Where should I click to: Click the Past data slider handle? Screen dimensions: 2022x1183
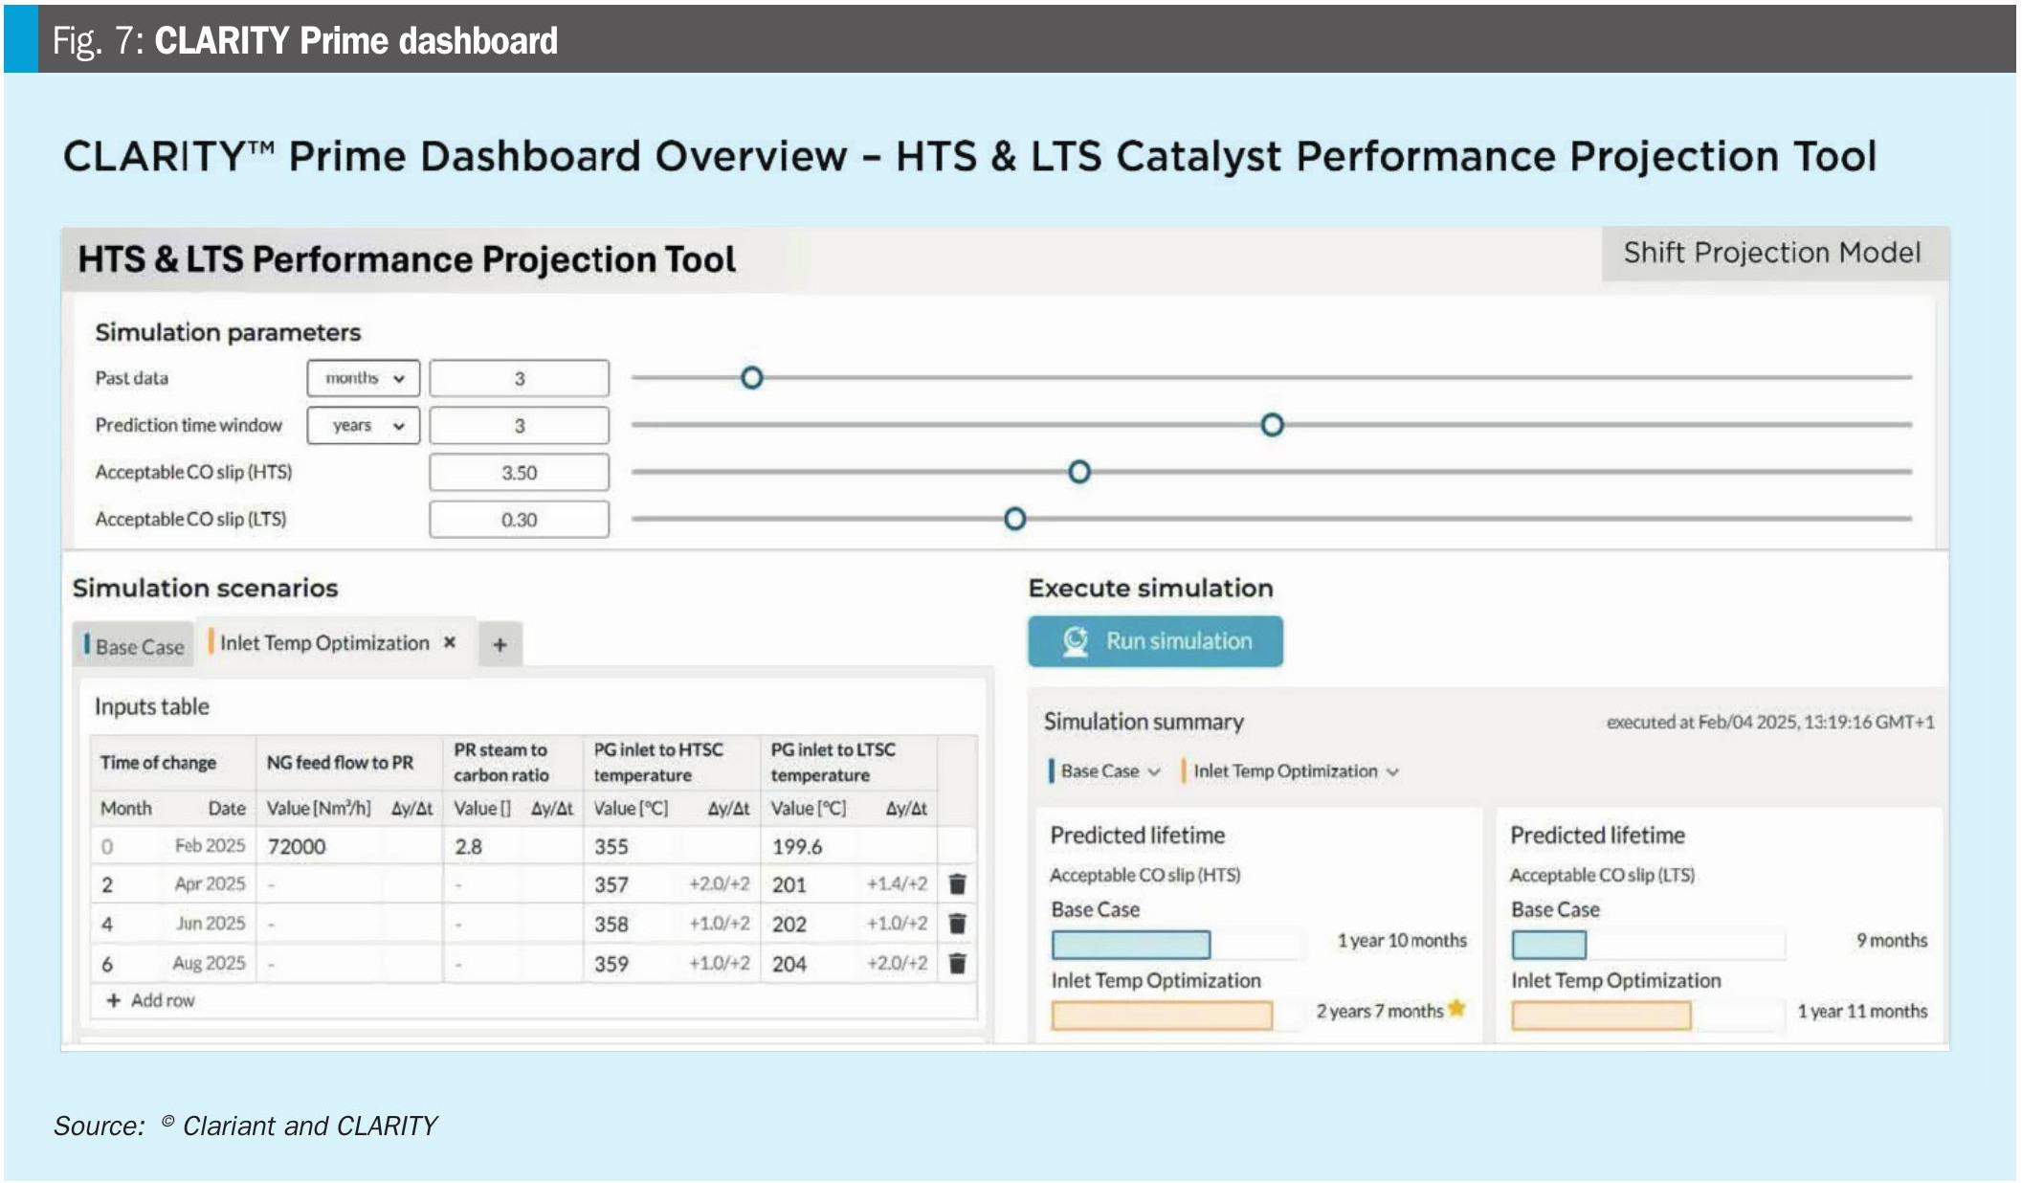[752, 378]
